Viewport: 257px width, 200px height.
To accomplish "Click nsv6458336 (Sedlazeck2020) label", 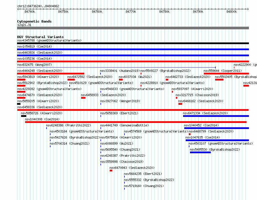I will pos(40,107).
